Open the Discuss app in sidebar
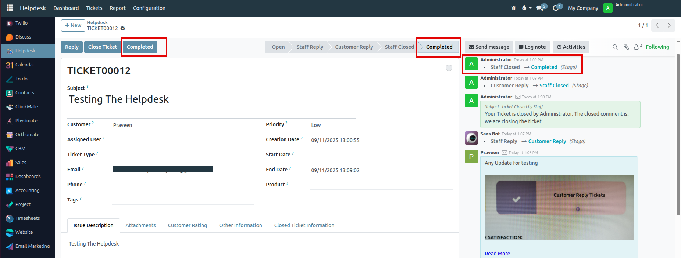 tap(23, 37)
